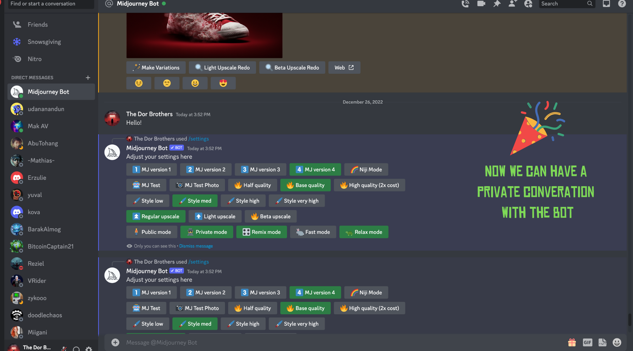Image resolution: width=633 pixels, height=351 pixels.
Task: Select Style low in upper settings message
Action: [x=148, y=201]
